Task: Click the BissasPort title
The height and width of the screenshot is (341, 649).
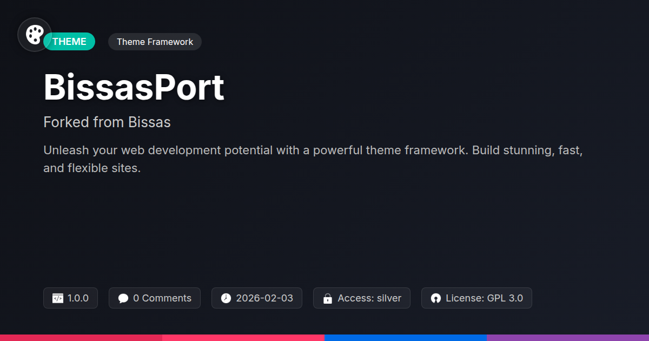Action: point(134,87)
